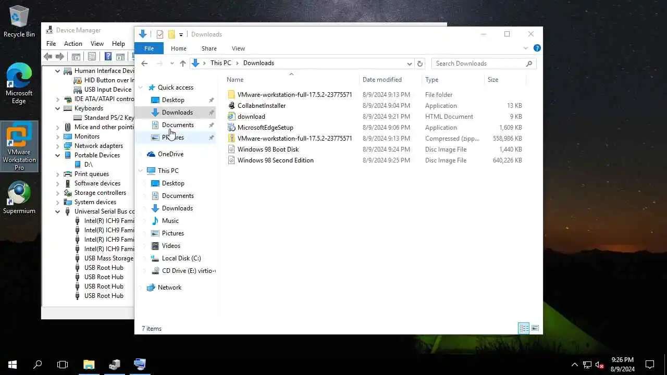Click Forward arrow in Device Manager toolbar

(x=60, y=56)
